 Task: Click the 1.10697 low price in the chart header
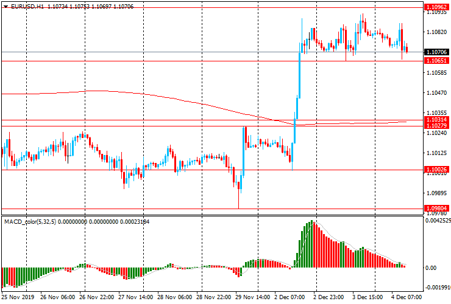[x=102, y=6]
